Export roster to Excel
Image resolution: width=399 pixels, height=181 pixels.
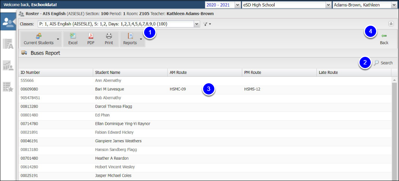click(x=73, y=39)
